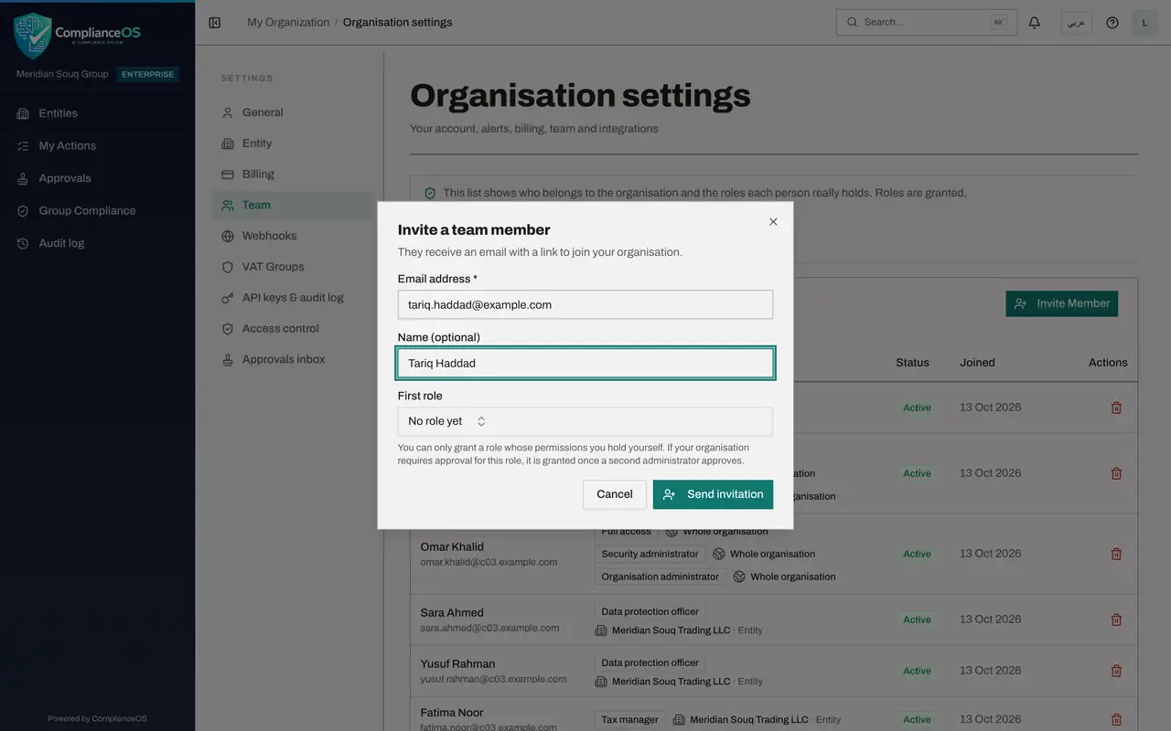This screenshot has height=731, width=1171.
Task: Click the Invite Member button
Action: tap(1061, 303)
